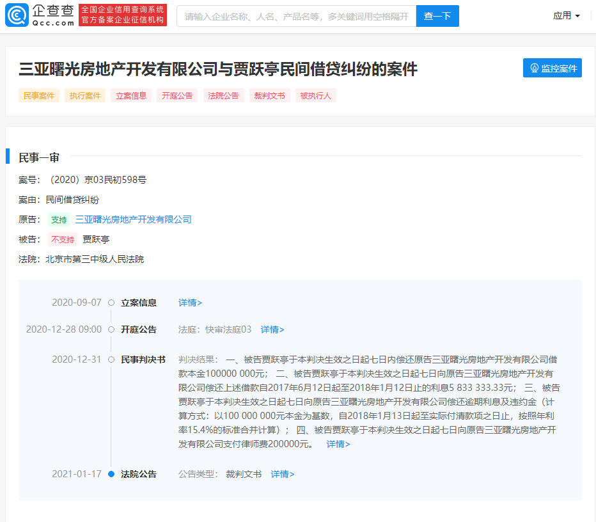Click the date 2021-01-17
The width and height of the screenshot is (596, 522).
pyautogui.click(x=77, y=474)
